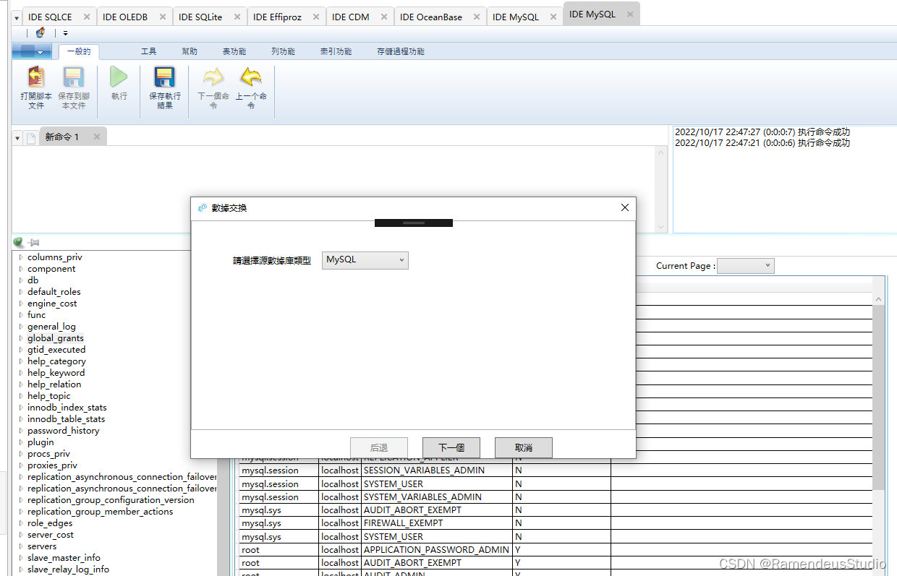Screen dimensions: 897x576
Task: Switch to the 一般的 ribbon tab
Action: point(79,51)
